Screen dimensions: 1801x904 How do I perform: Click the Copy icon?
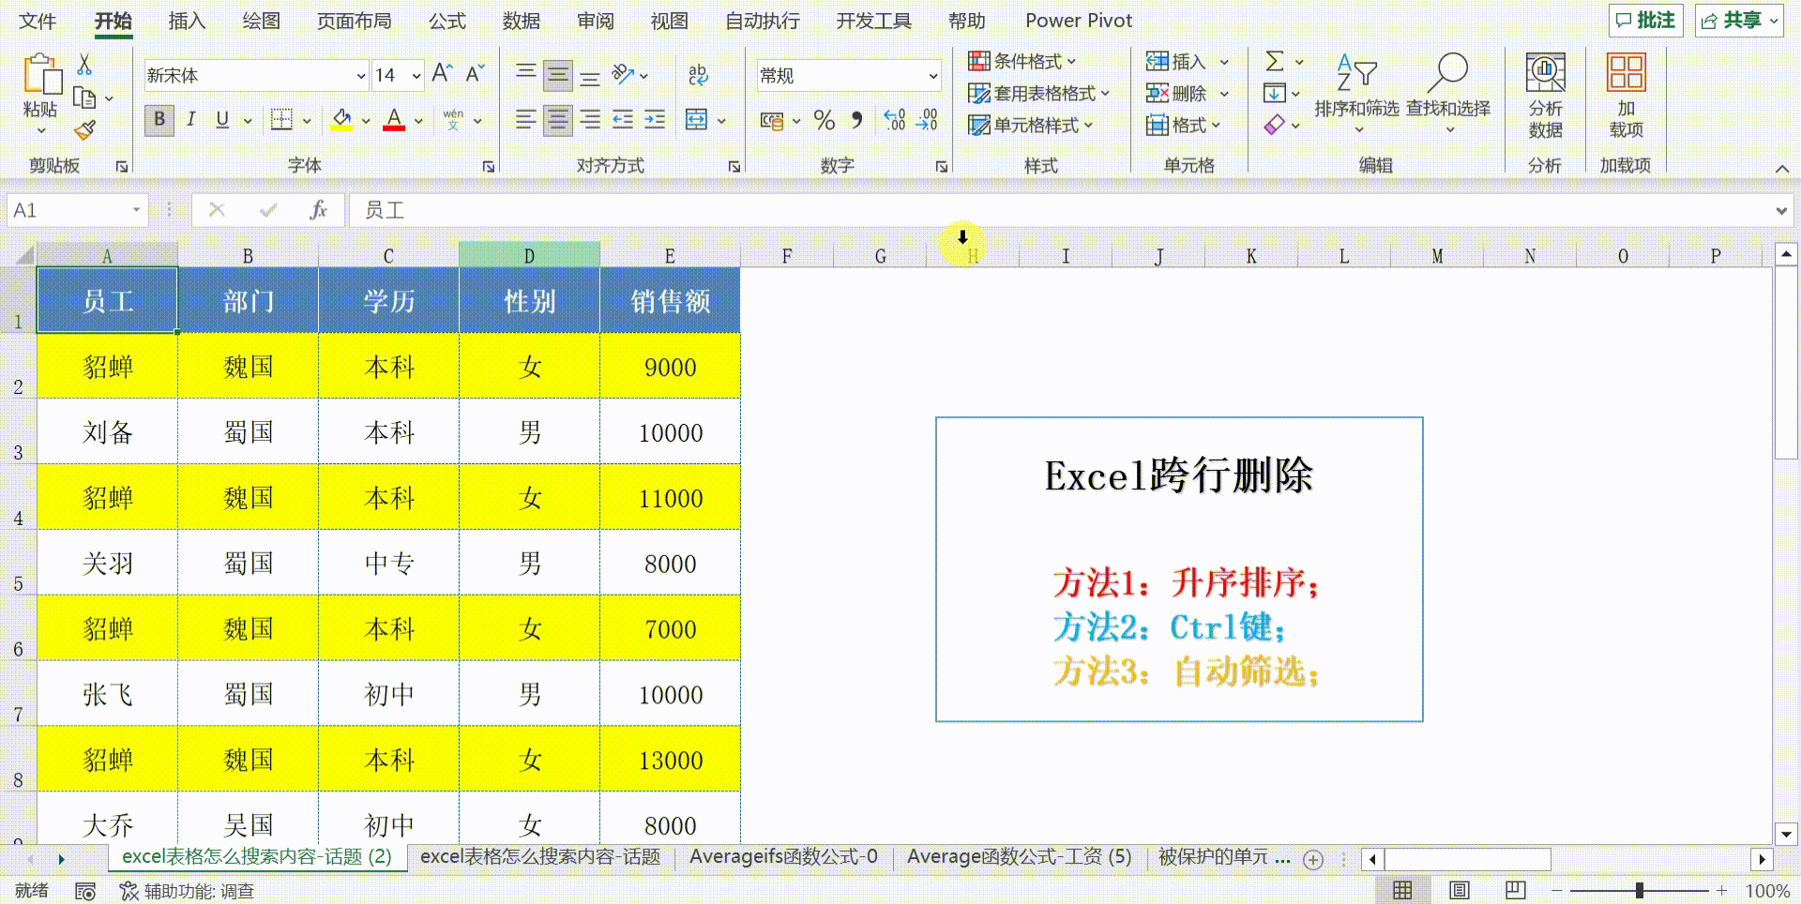coord(84,98)
